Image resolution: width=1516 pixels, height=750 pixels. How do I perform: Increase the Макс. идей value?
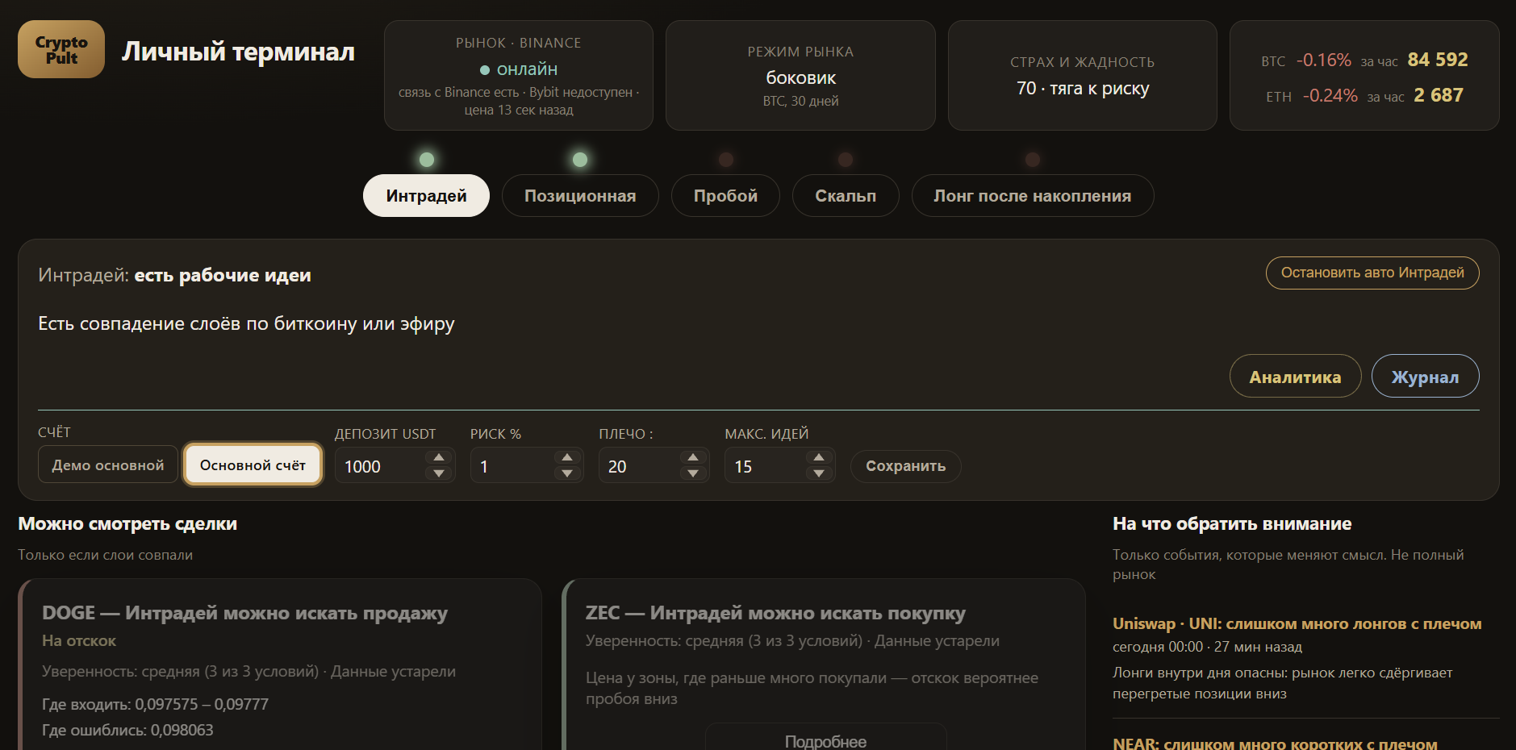coord(819,457)
